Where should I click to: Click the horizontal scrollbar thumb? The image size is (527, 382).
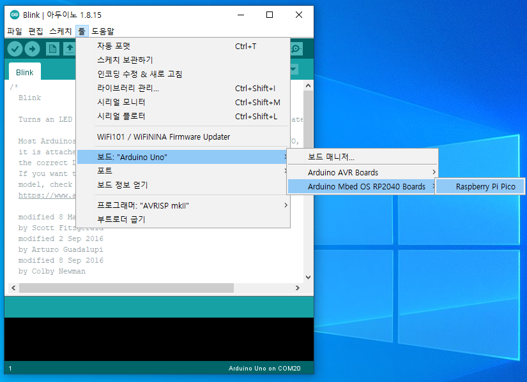click(126, 288)
